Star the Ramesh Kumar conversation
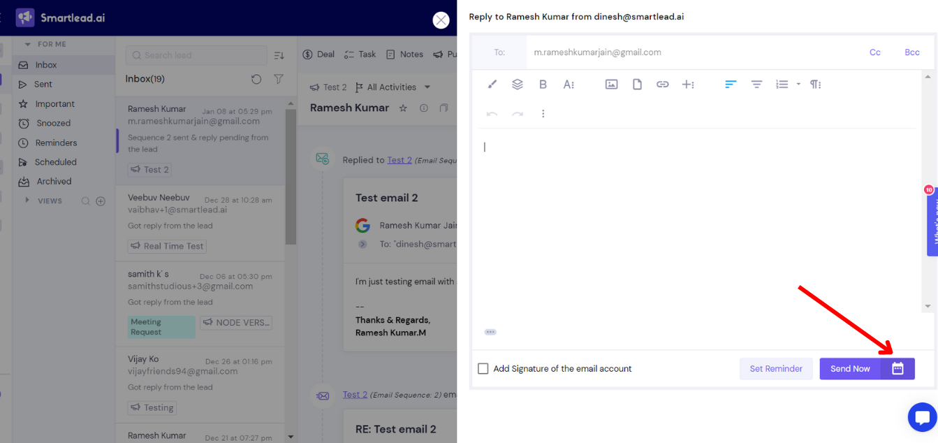Screen dimensions: 938x443 coord(404,108)
